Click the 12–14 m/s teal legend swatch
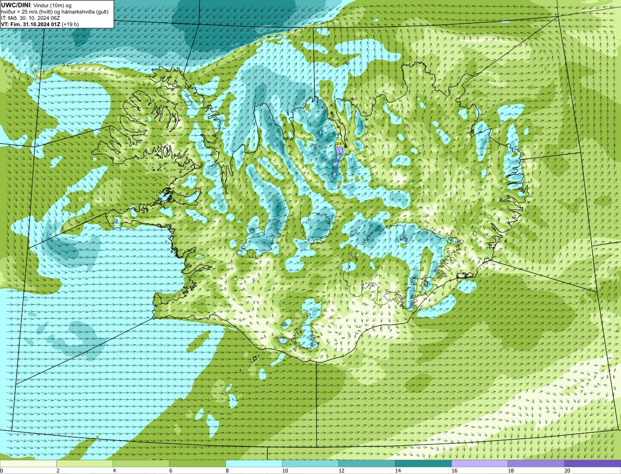621x474 pixels. tap(367, 464)
